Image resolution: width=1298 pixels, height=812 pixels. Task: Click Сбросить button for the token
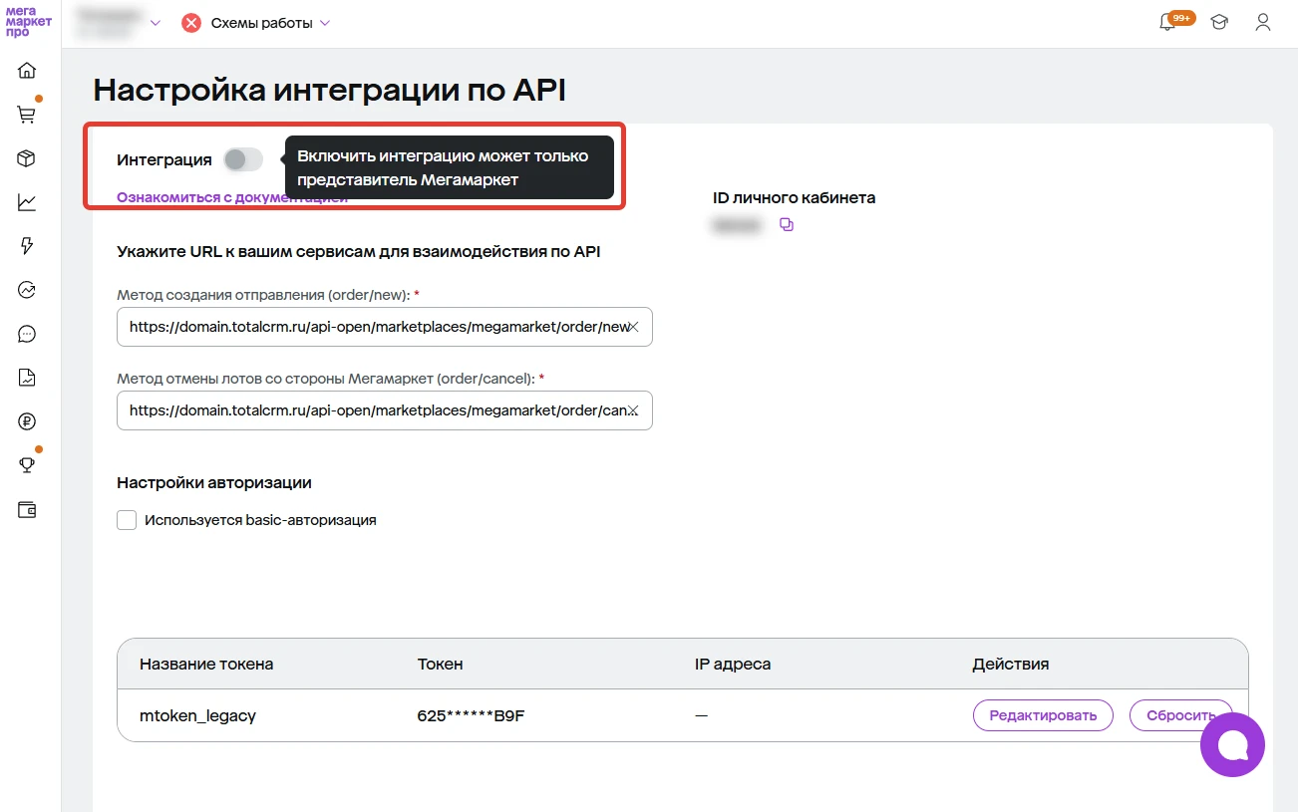coord(1179,715)
